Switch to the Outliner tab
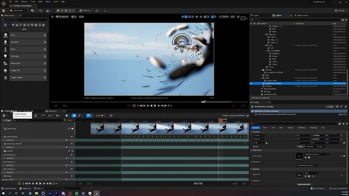The height and width of the screenshot is (196, 349). (278, 16)
